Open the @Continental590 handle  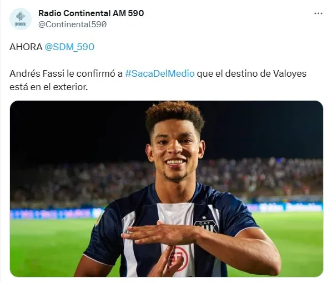[72, 24]
